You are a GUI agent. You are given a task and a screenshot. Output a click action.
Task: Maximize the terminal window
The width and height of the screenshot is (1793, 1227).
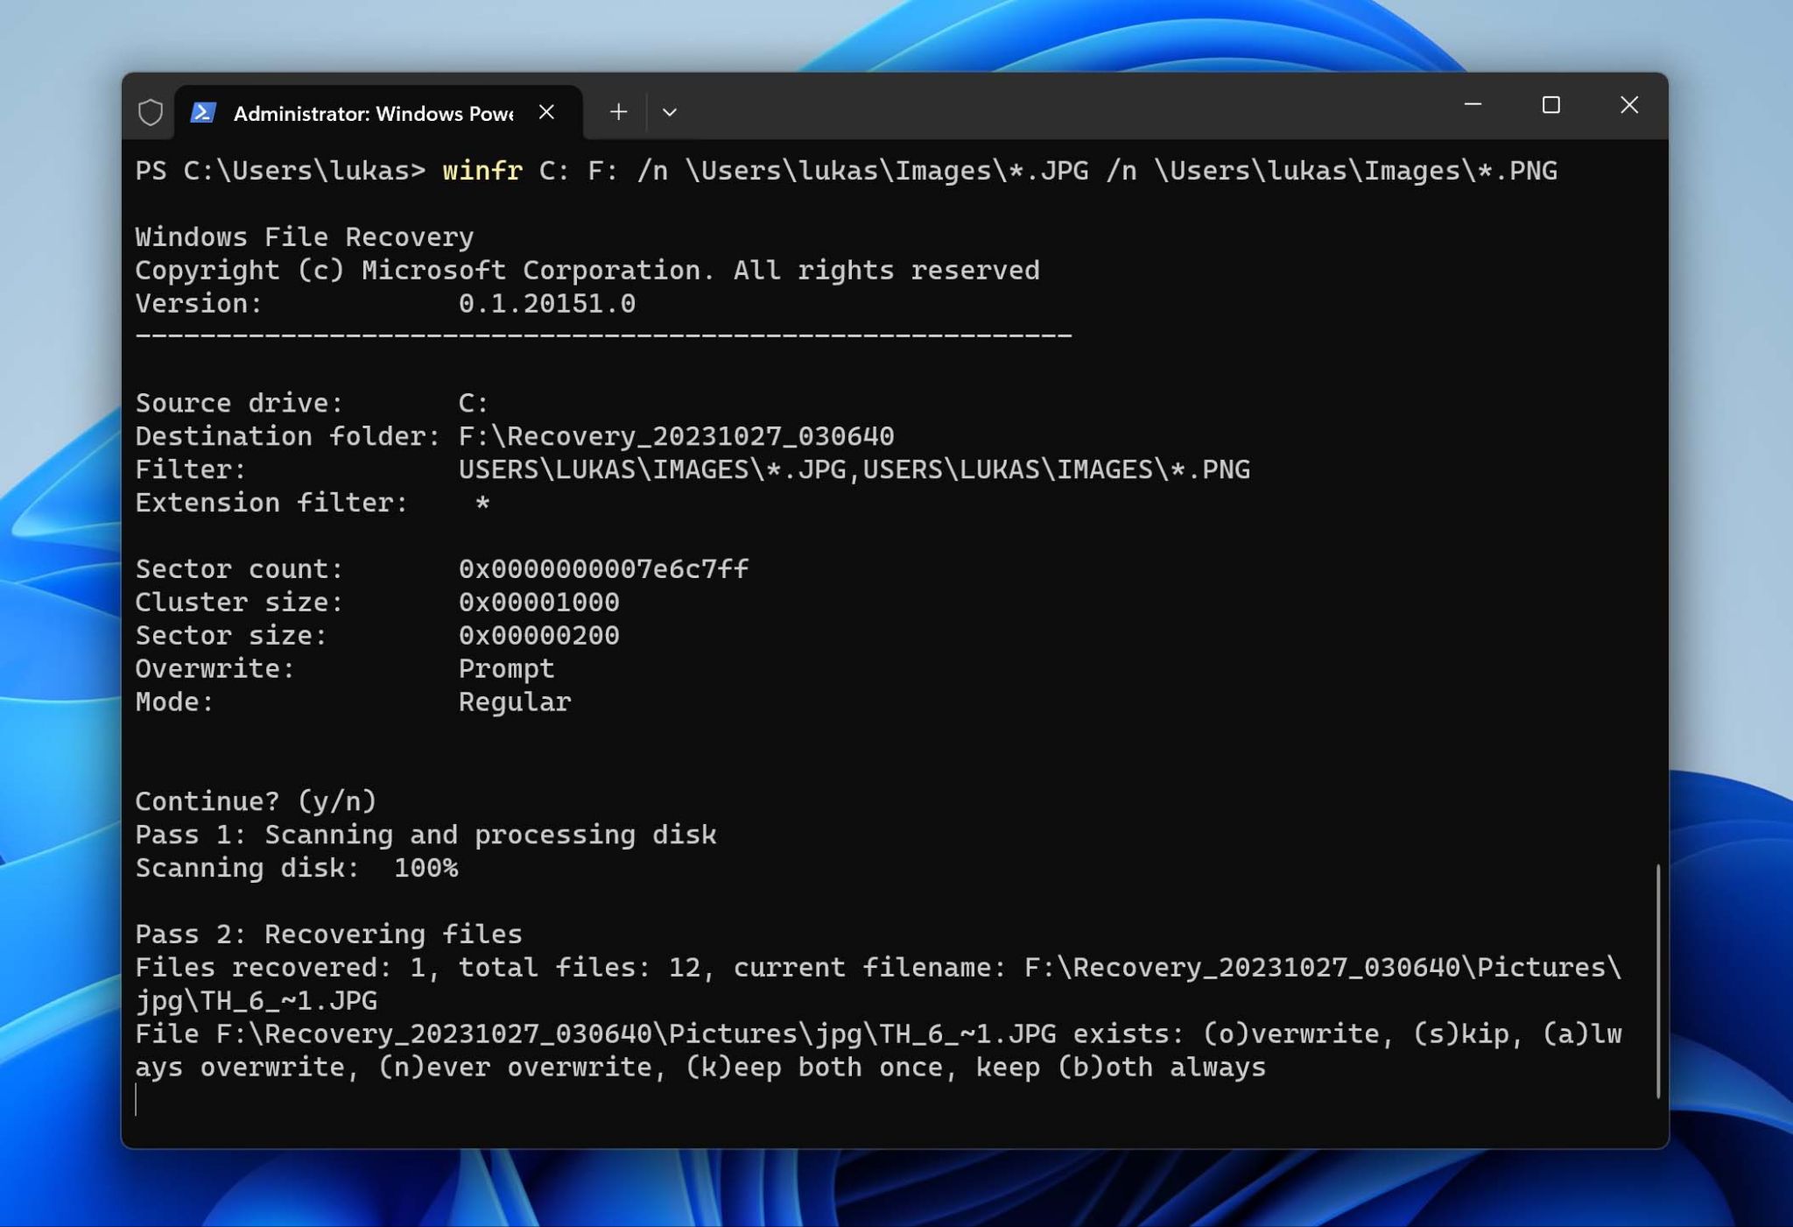1551,105
